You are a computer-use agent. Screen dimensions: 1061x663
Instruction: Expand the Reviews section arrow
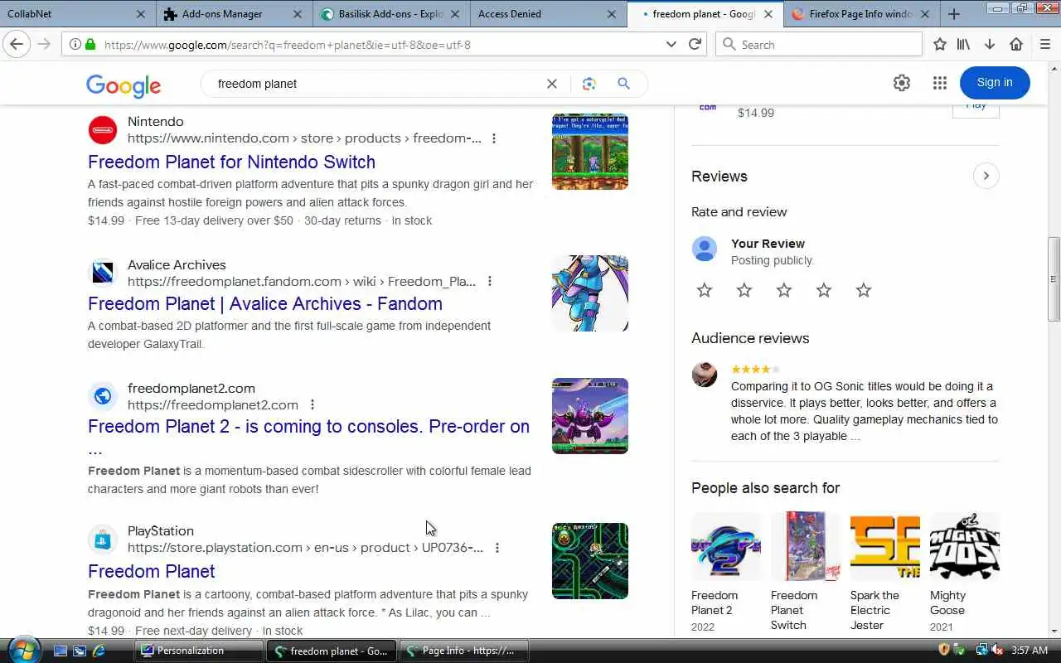(986, 176)
